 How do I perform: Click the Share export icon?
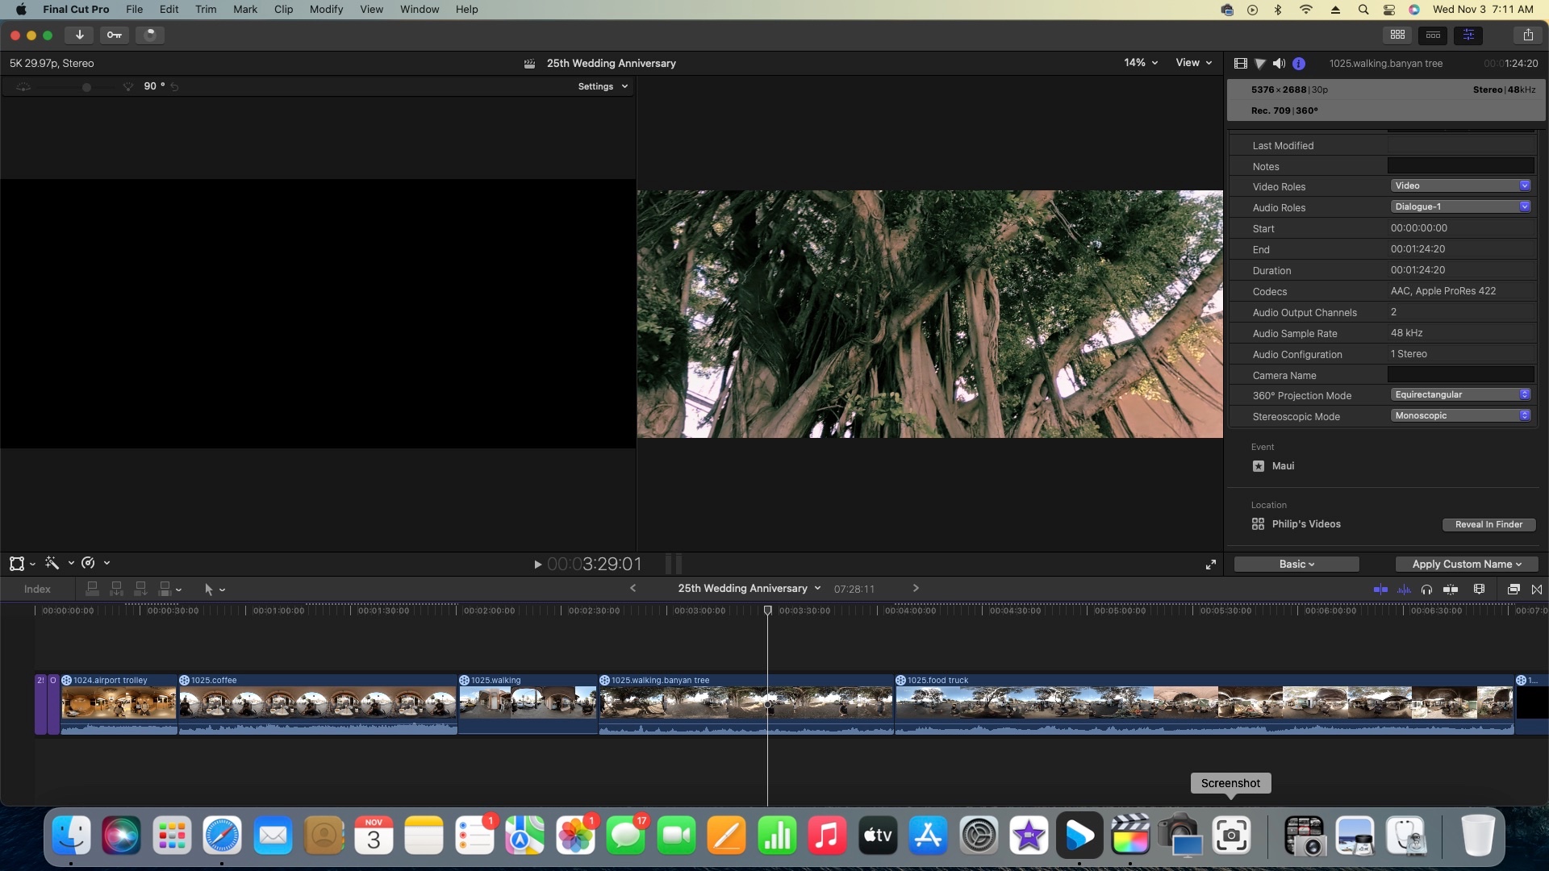point(1527,35)
